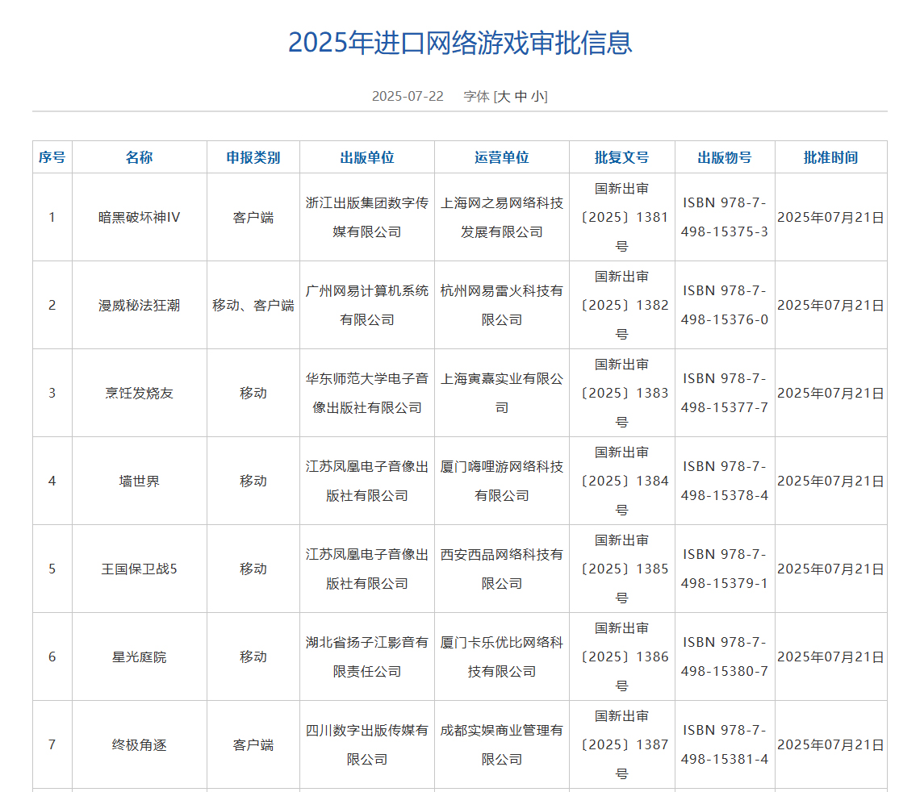Click publisher 四川数字出版传媒有限公司
The height and width of the screenshot is (792, 920).
367,745
